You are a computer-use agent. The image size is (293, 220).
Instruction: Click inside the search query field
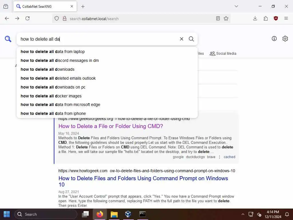pyautogui.click(x=98, y=39)
